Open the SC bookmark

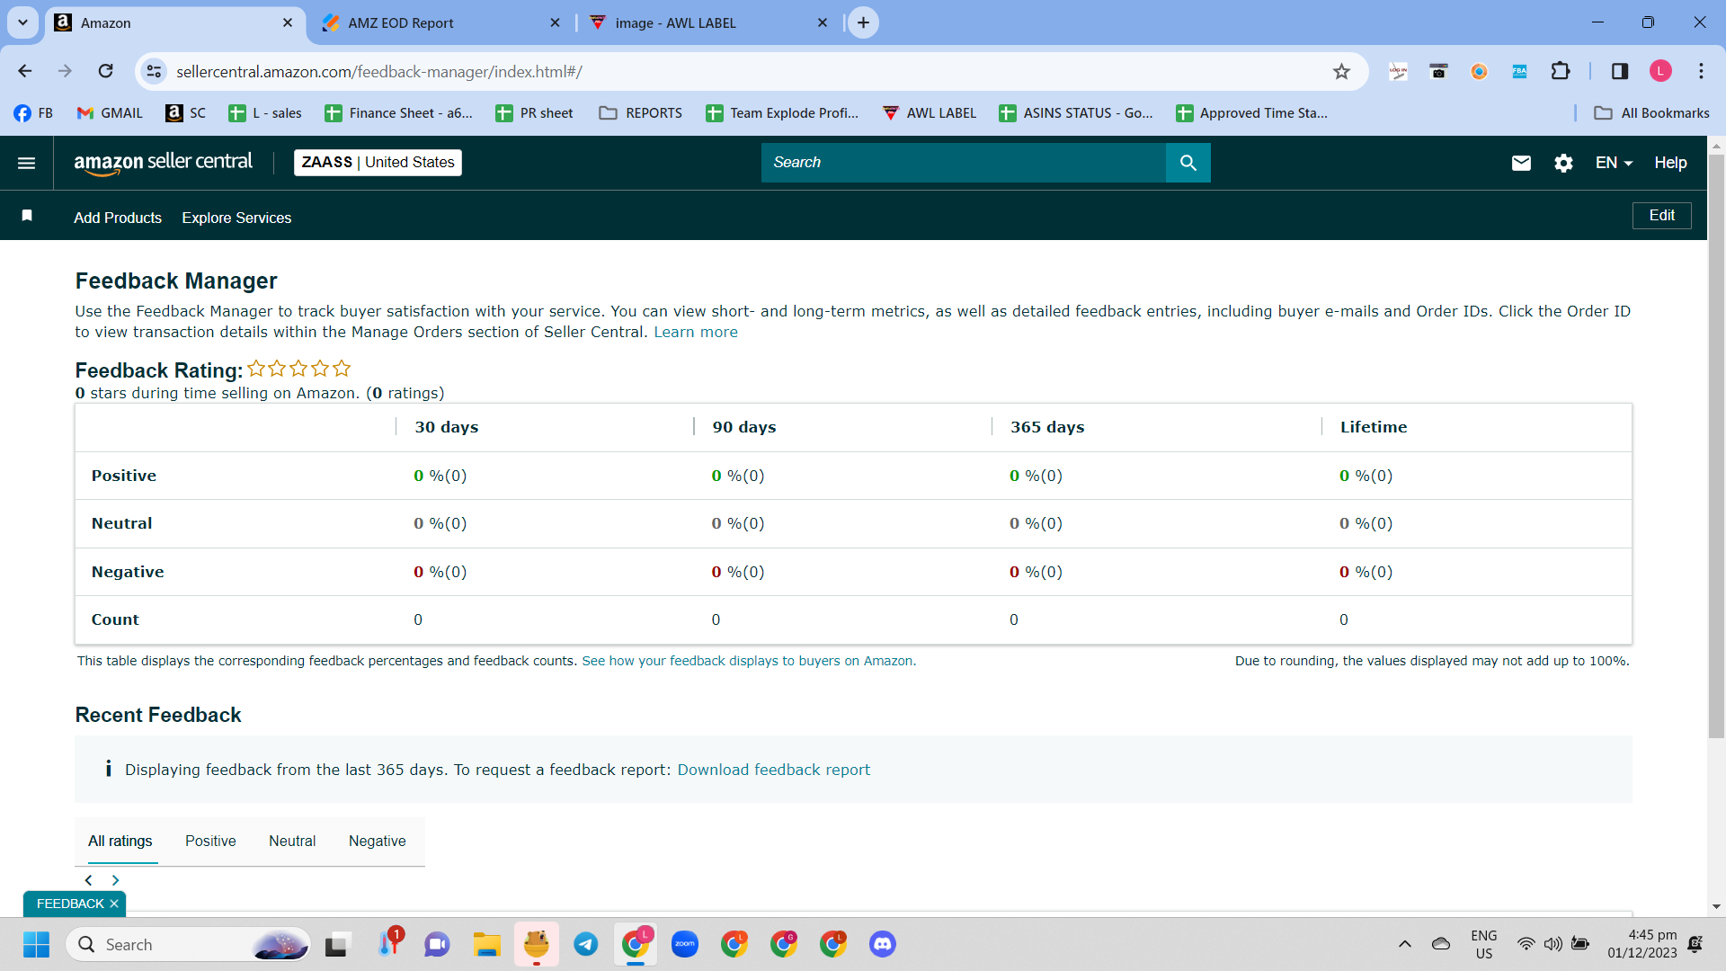click(x=186, y=112)
